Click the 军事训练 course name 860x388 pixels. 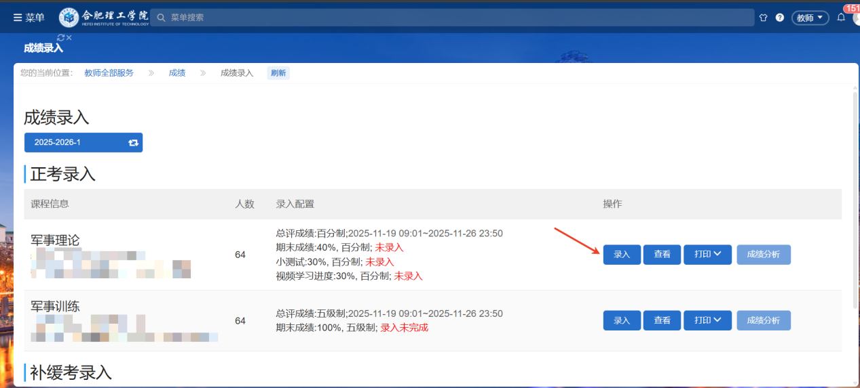pyautogui.click(x=55, y=306)
